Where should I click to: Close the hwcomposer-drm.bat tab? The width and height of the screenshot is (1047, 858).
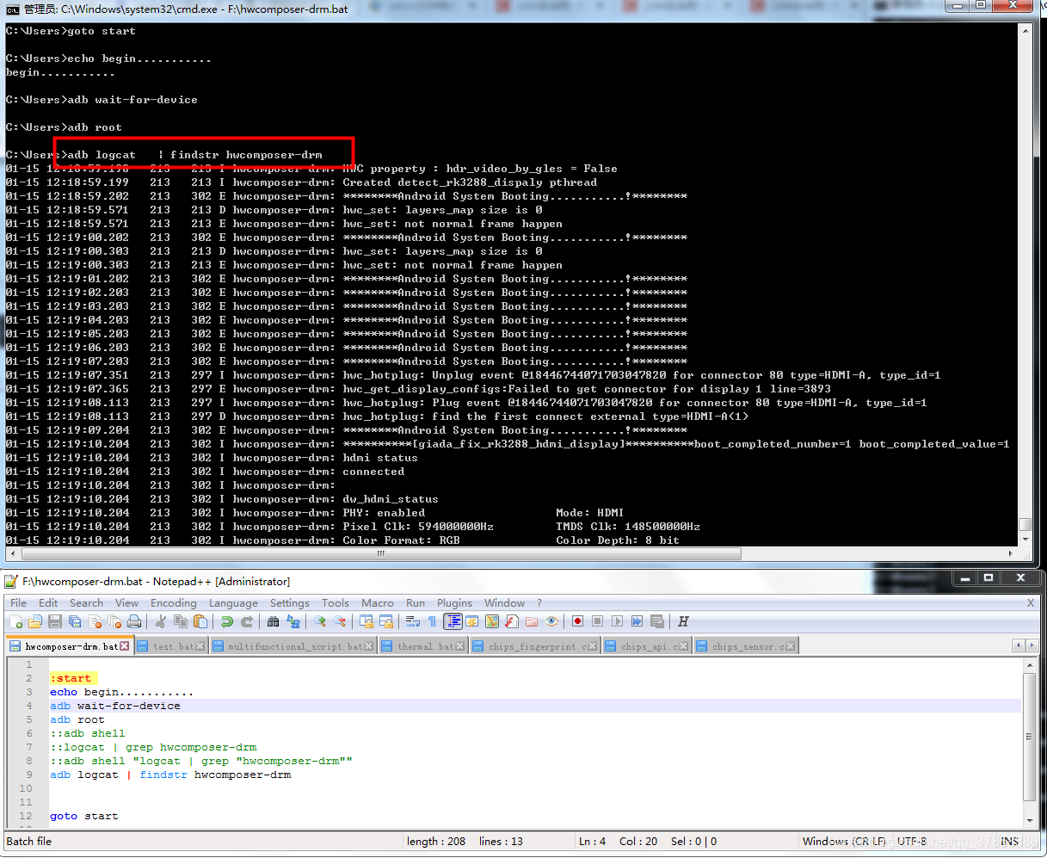click(x=125, y=645)
